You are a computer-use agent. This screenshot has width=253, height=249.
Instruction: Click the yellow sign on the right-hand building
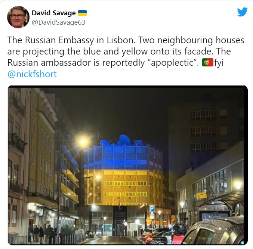coord(201,196)
